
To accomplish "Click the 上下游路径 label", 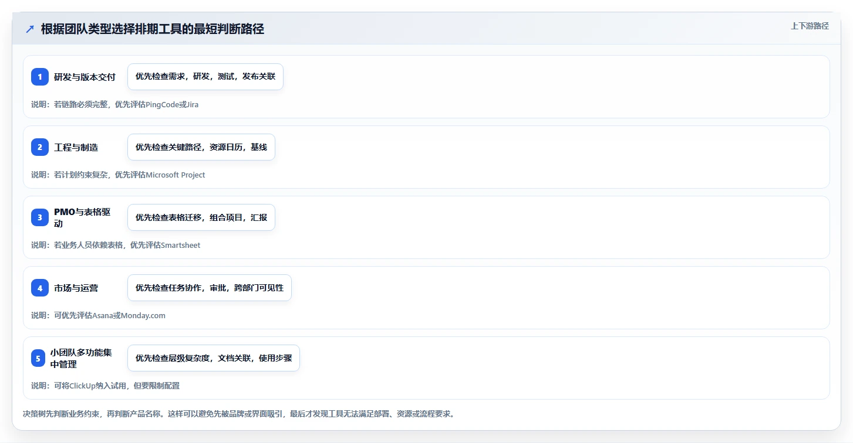I will pos(810,26).
